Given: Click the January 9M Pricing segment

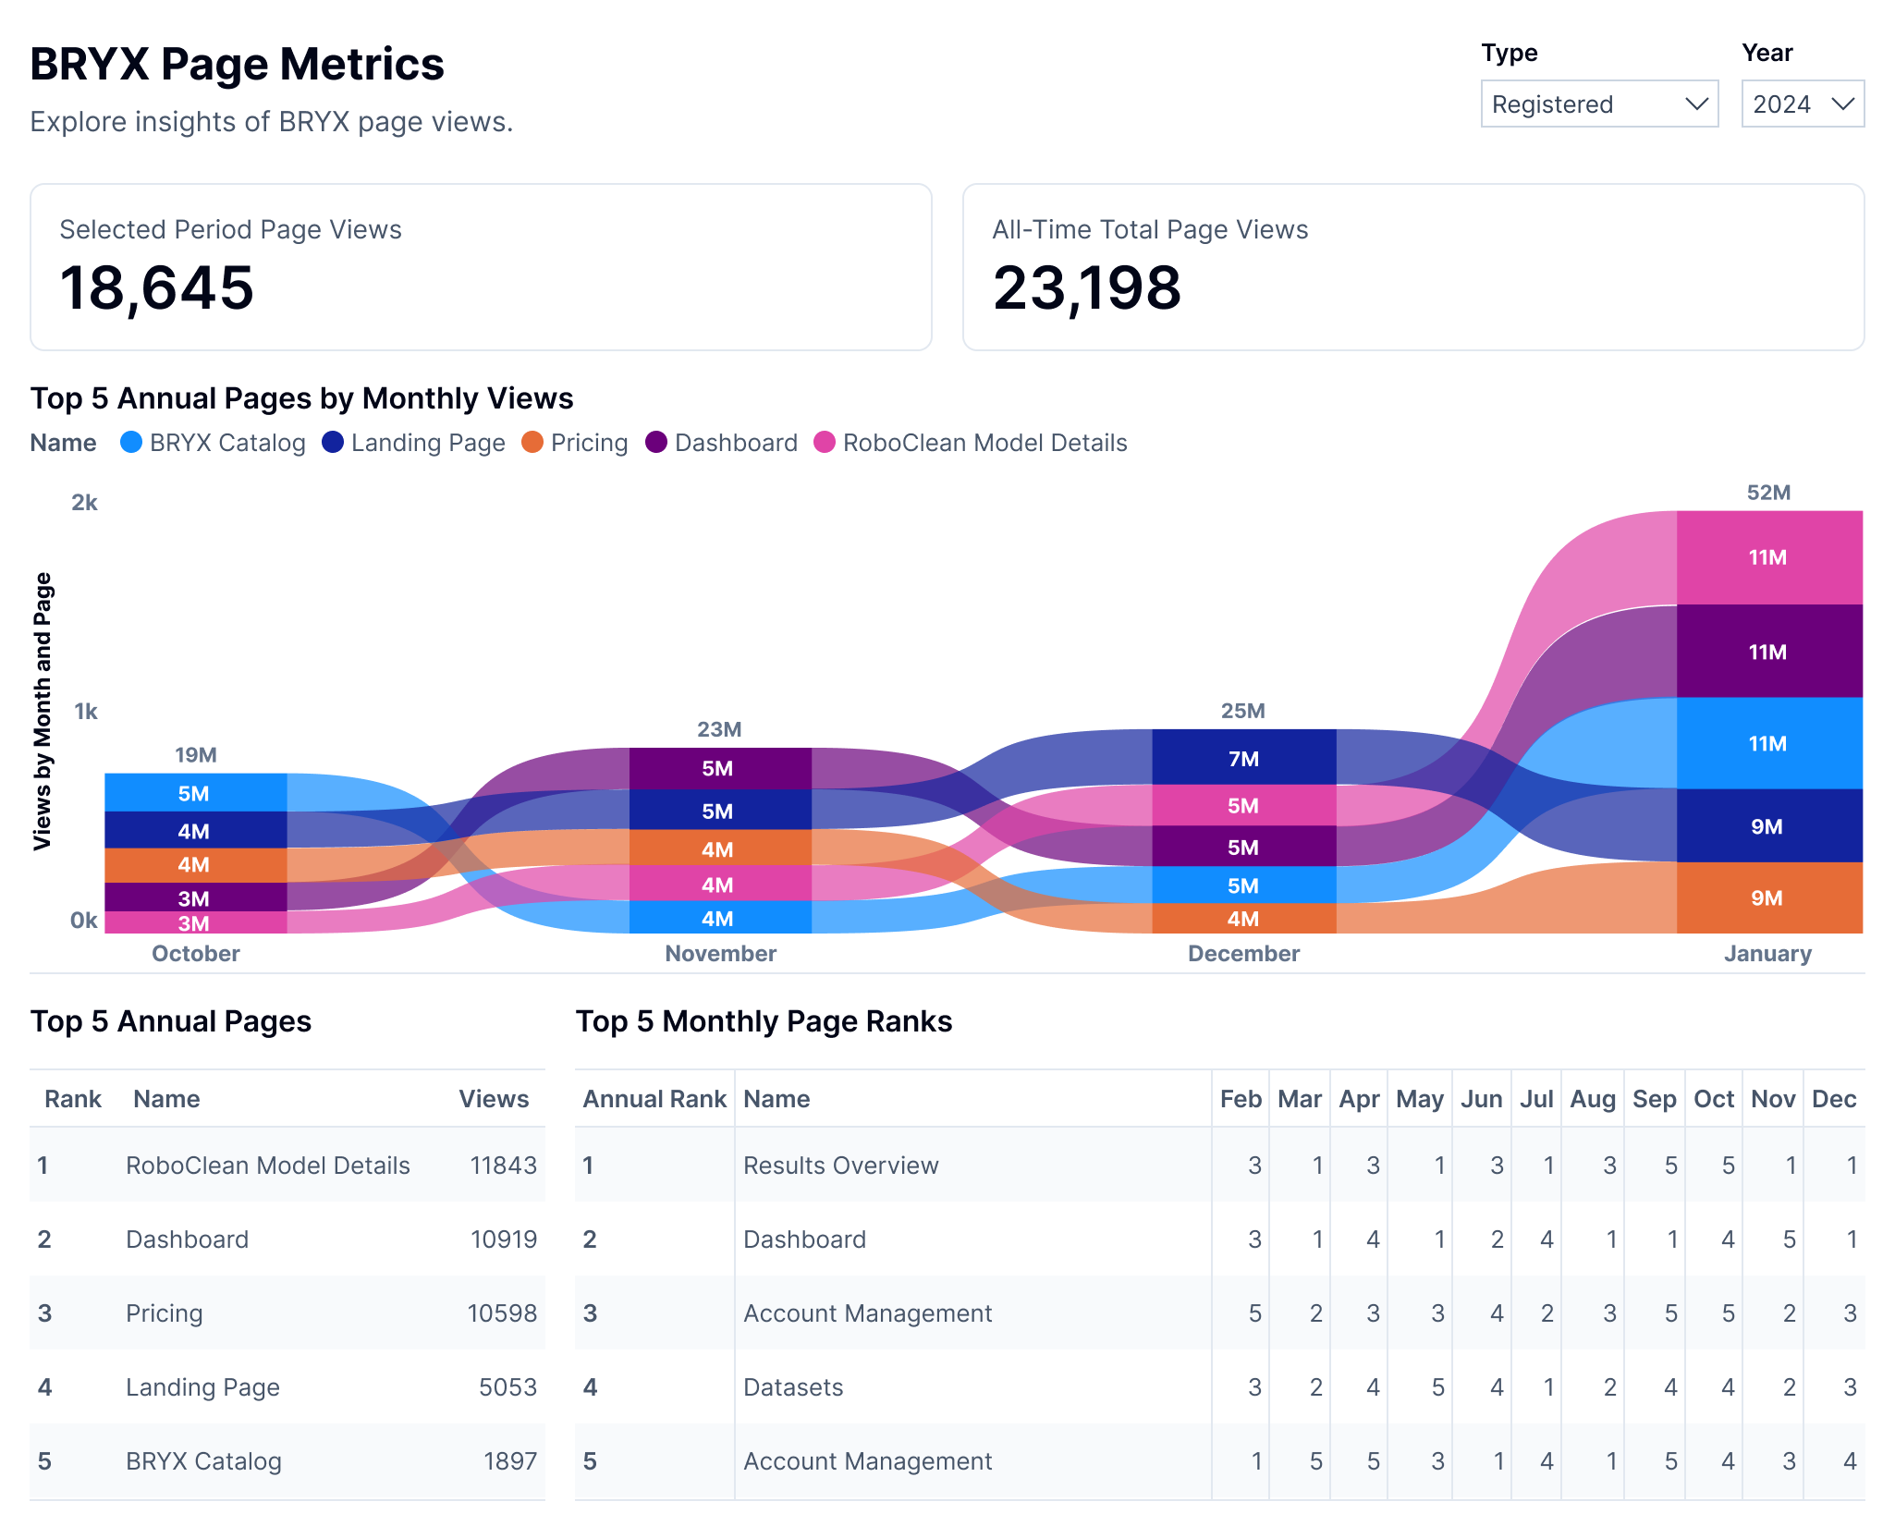Looking at the screenshot, I should coord(1769,897).
